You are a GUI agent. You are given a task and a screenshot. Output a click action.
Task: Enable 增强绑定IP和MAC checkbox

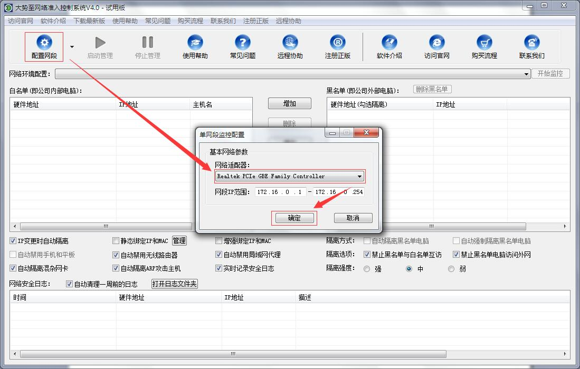[x=218, y=241]
